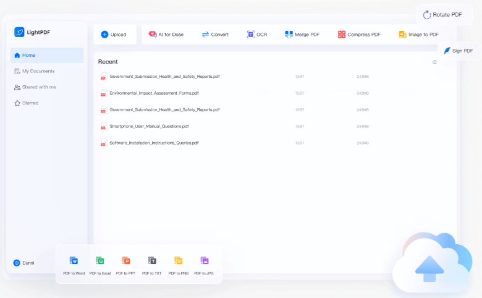Open the Dunni user profile
Image resolution: width=482 pixels, height=298 pixels.
24,263
